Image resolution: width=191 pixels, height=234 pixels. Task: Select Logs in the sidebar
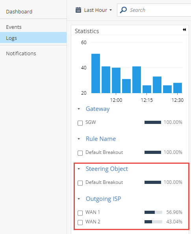click(x=33, y=38)
